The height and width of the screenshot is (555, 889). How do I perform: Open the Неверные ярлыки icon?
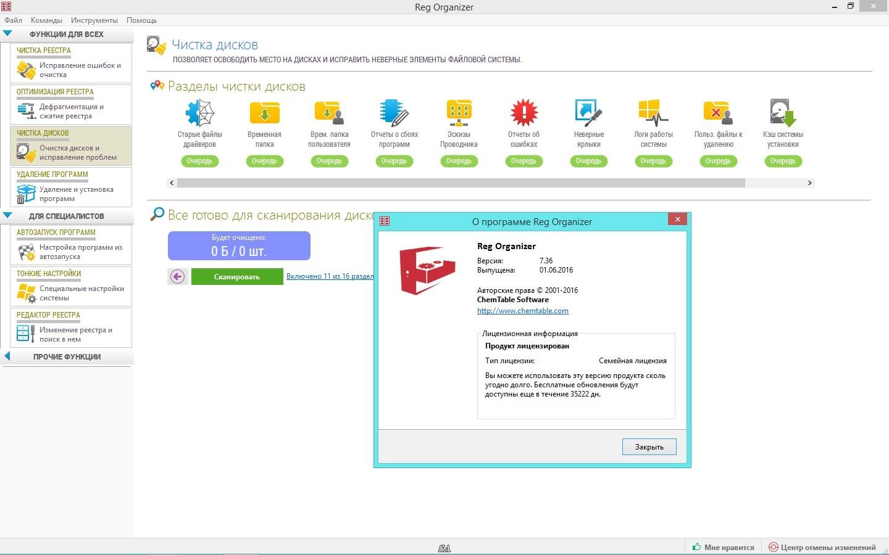click(x=588, y=113)
